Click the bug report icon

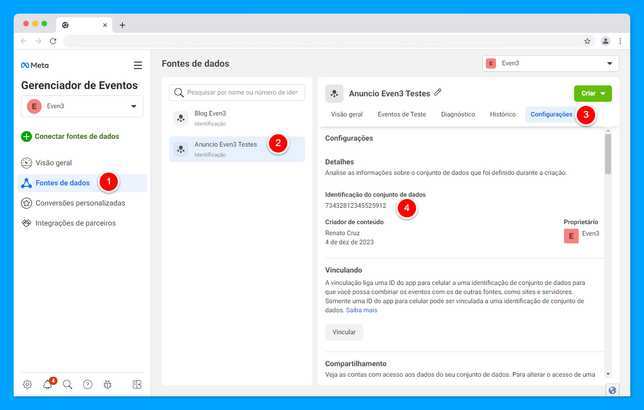pos(108,384)
